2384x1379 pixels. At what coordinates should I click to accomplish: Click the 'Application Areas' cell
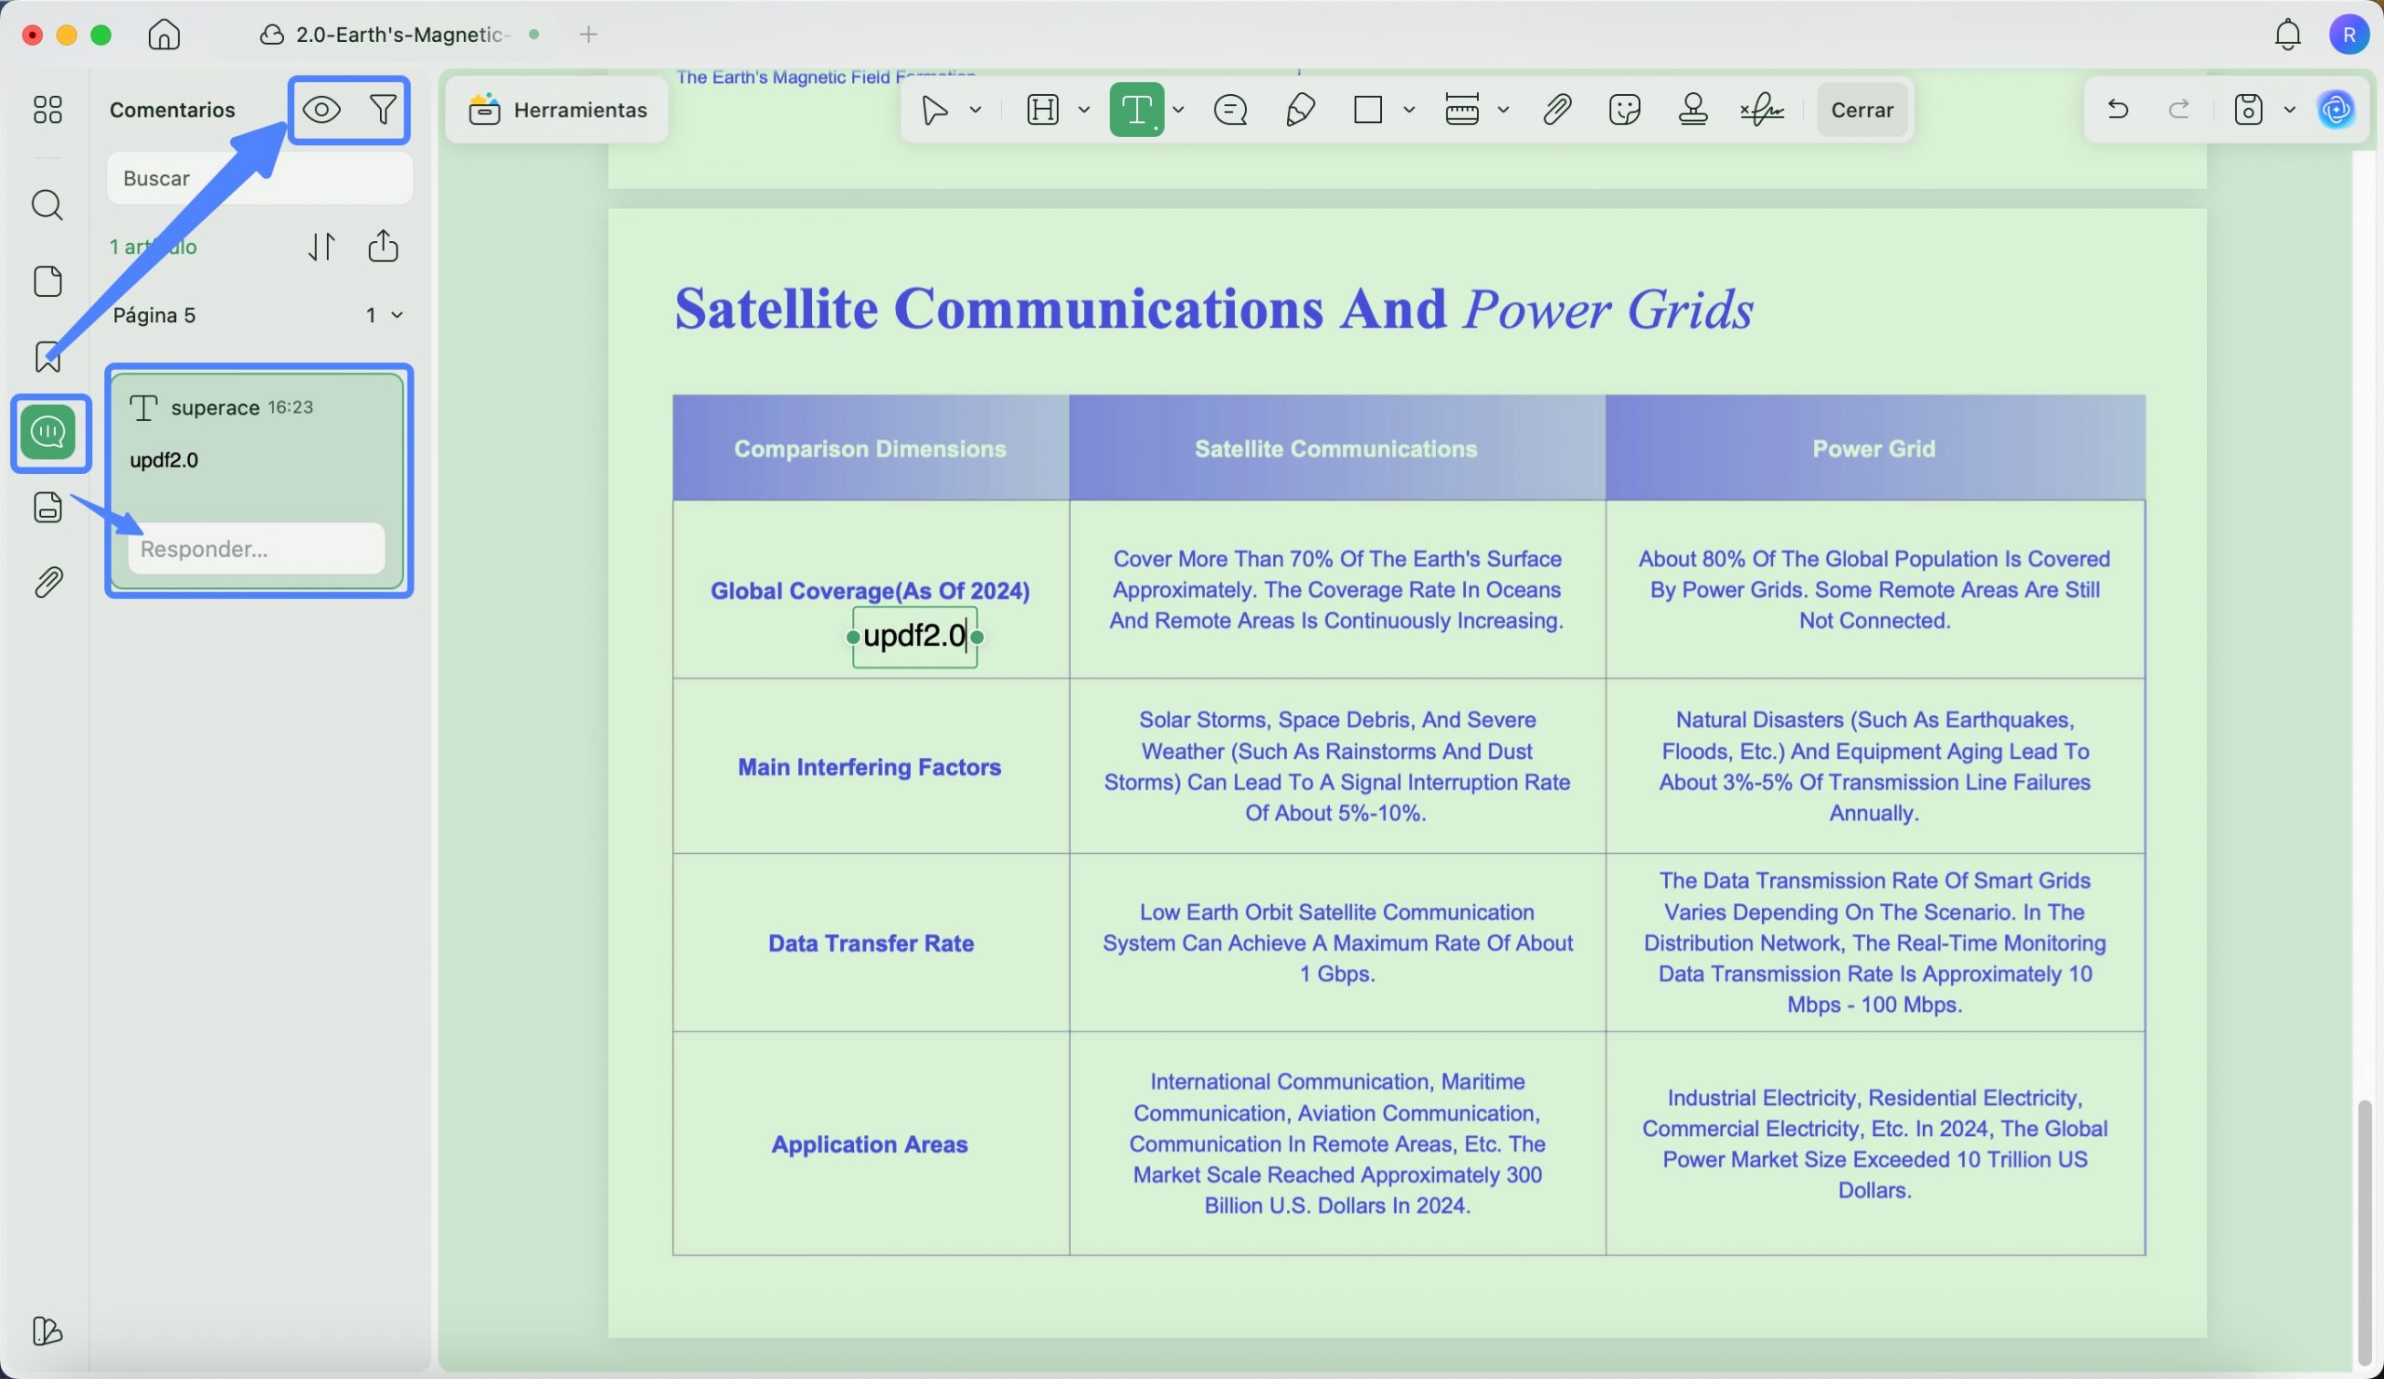point(870,1144)
